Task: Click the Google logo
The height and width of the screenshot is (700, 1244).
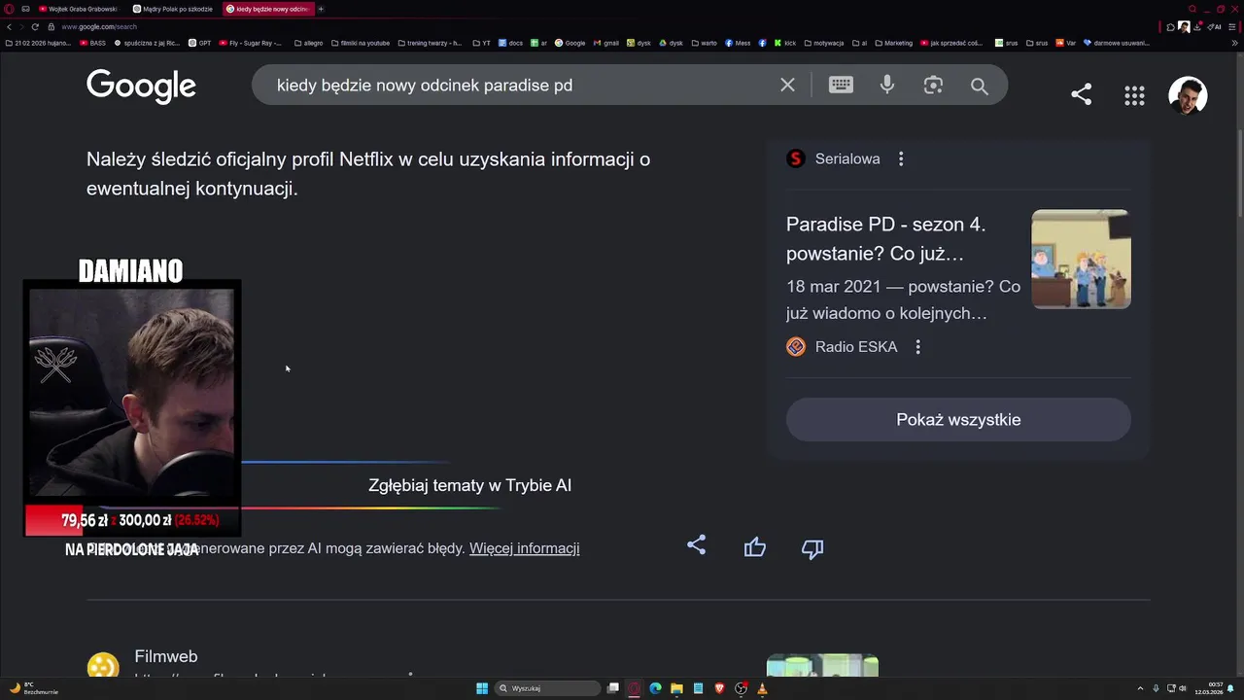Action: [141, 86]
